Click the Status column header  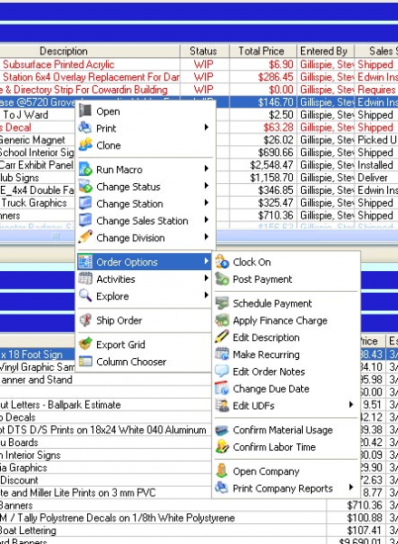[x=204, y=51]
